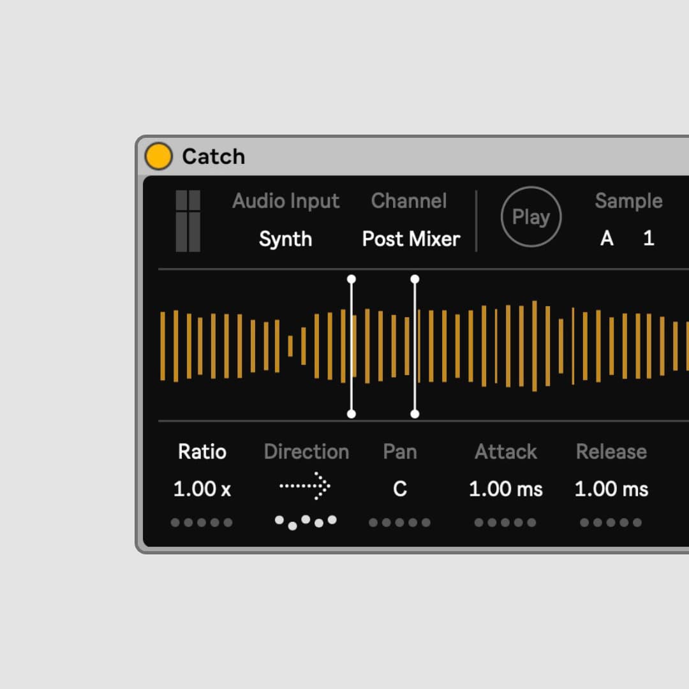Select sample bank A
Viewport: 689px width, 689px height.
[607, 239]
